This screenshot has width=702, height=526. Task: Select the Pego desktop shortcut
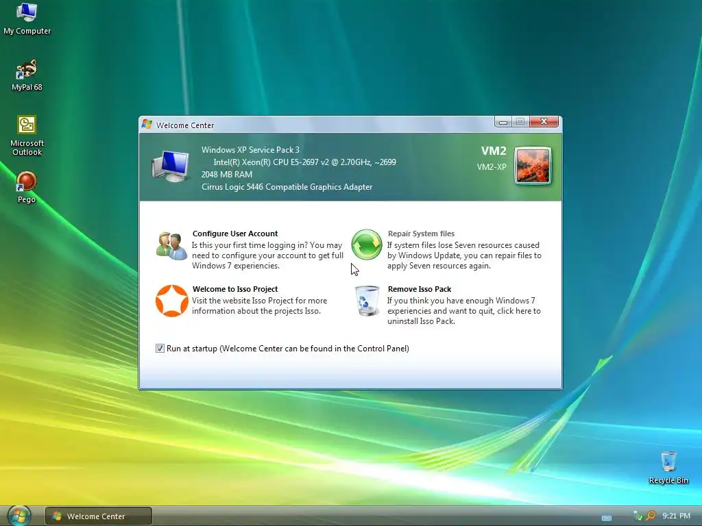(27, 187)
